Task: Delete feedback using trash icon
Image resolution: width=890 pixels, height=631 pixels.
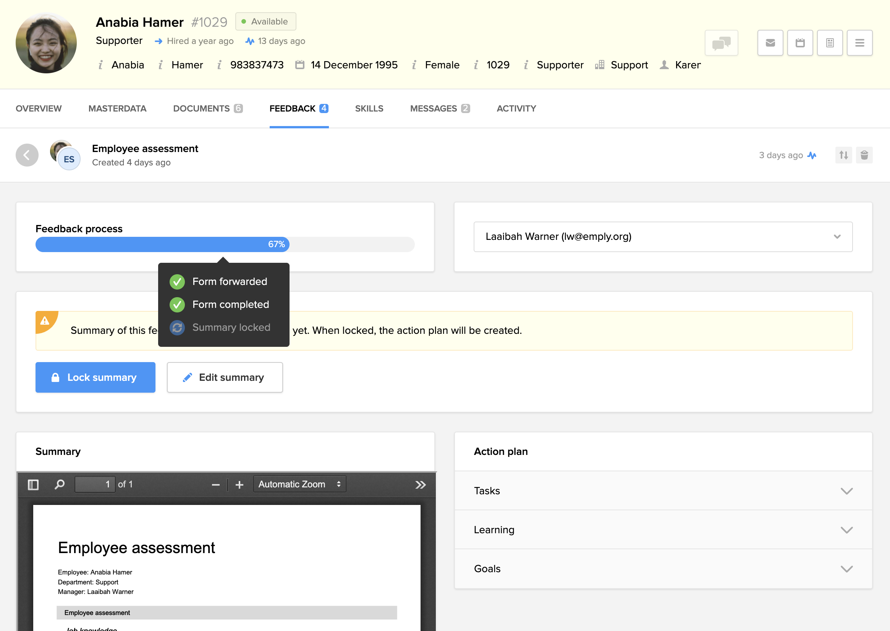Action: (x=864, y=155)
